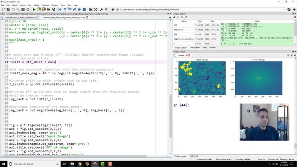This screenshot has width=297, height=167.
Task: Switch to Help tab in right pane
Action: click(205, 48)
